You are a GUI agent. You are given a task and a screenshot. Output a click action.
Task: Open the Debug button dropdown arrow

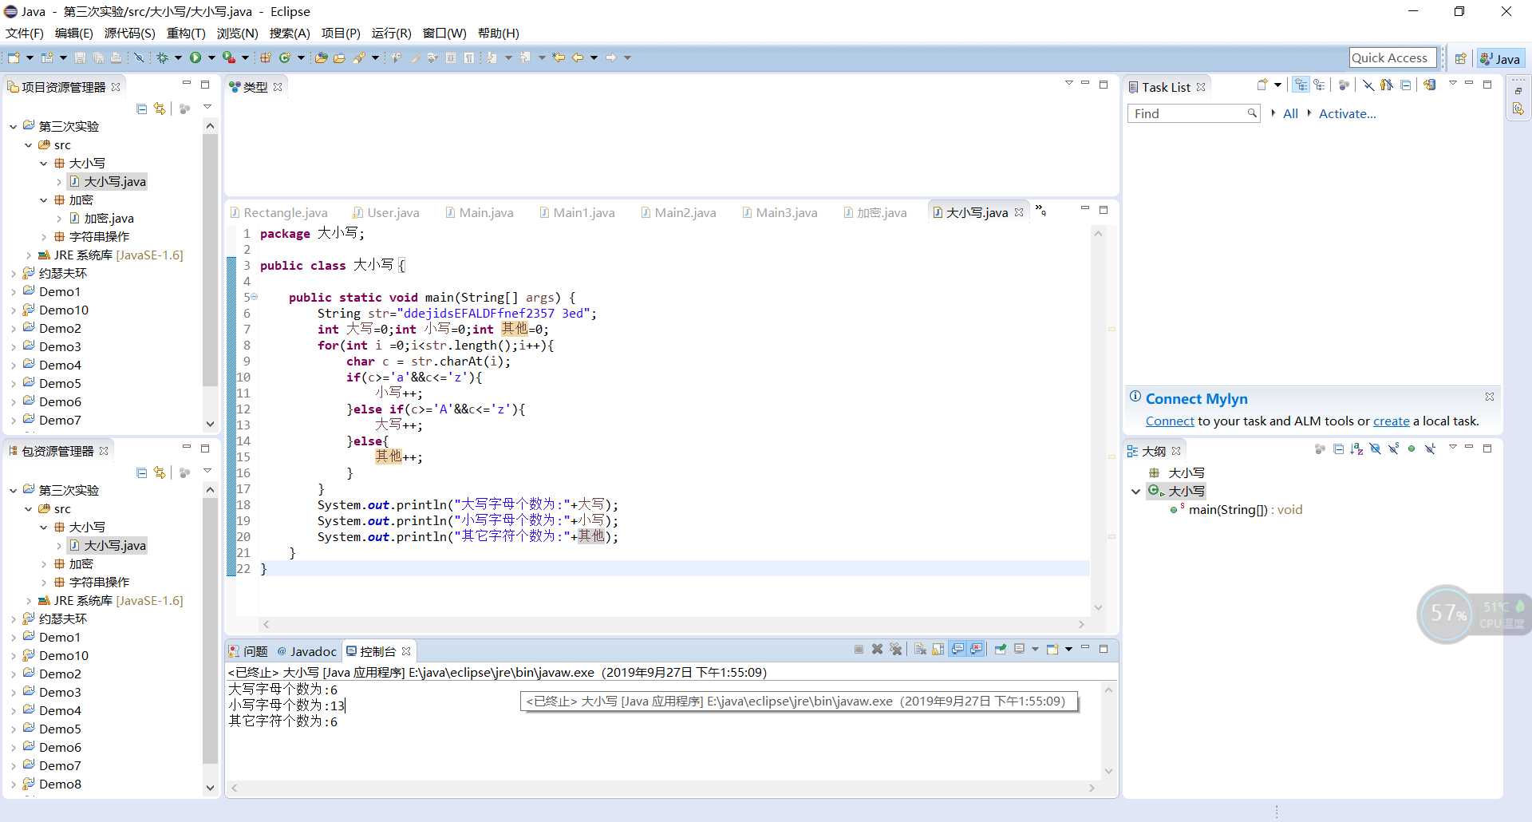(178, 57)
